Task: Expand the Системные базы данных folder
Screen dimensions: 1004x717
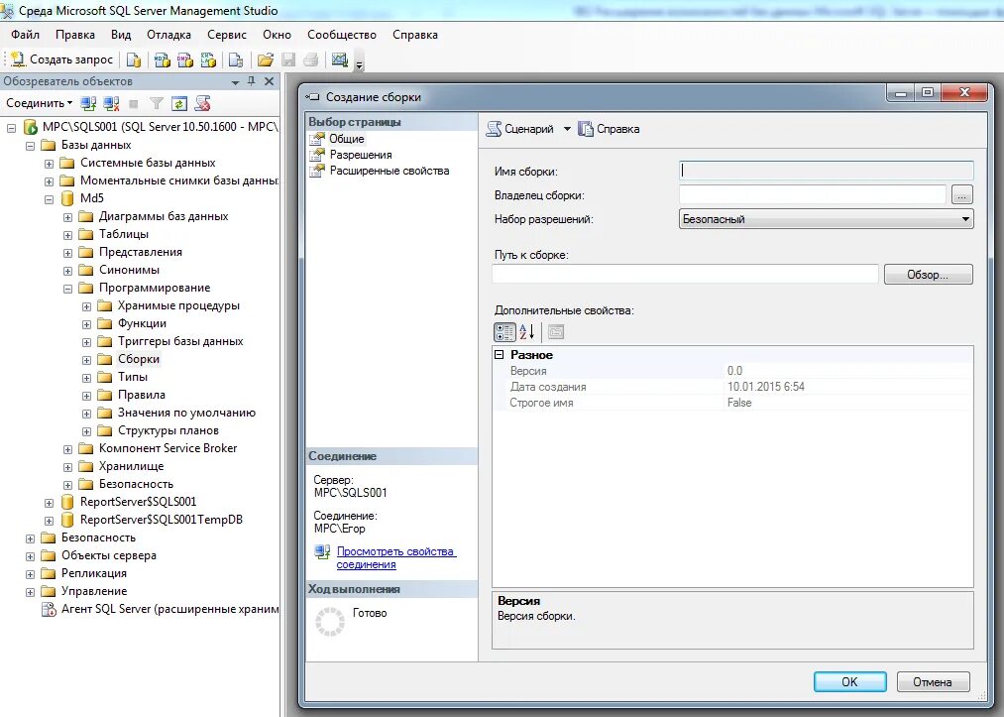Action: [x=49, y=164]
